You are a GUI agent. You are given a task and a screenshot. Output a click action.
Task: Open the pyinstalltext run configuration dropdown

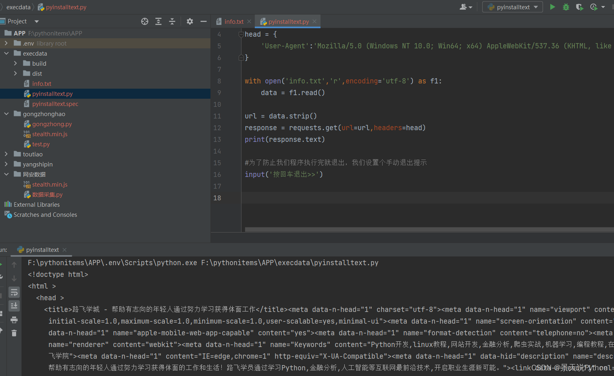(512, 7)
